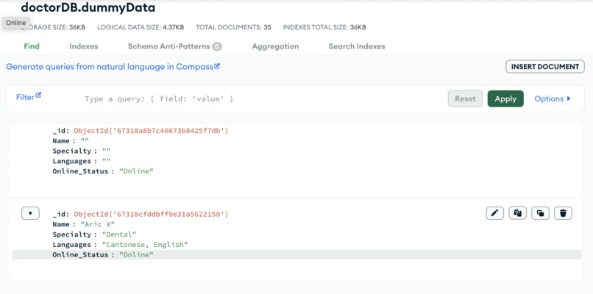The width and height of the screenshot is (593, 294).
Task: Switch to the Indexes tab
Action: click(84, 46)
